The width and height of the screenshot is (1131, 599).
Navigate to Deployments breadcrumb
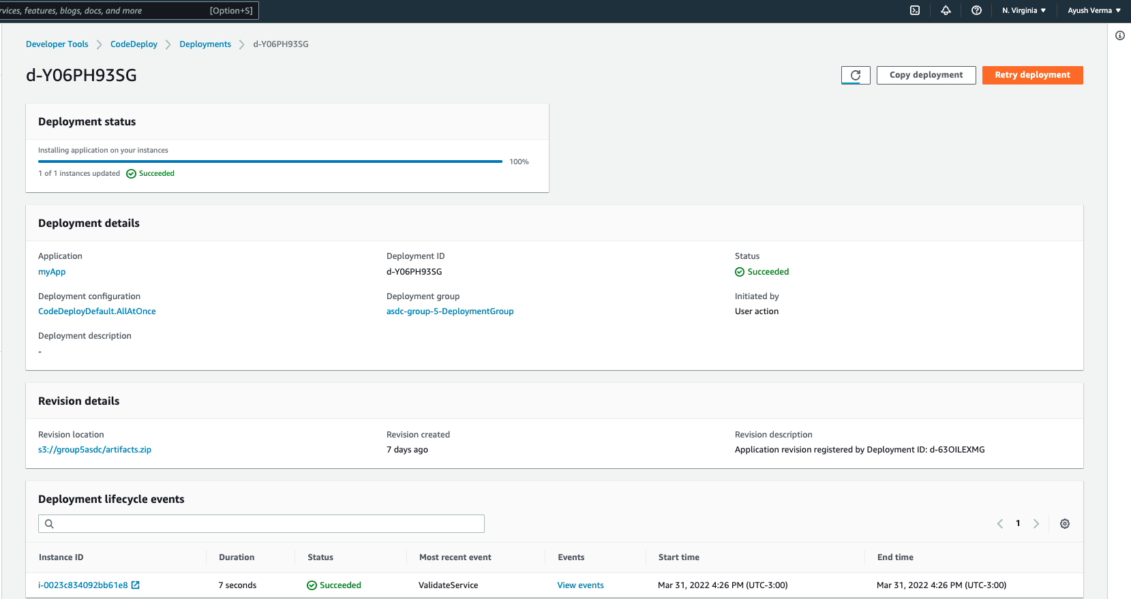[205, 44]
